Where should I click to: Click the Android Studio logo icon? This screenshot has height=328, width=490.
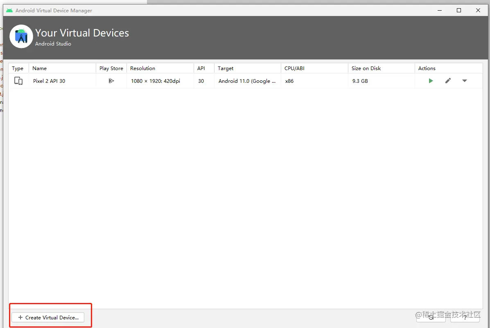pos(21,36)
